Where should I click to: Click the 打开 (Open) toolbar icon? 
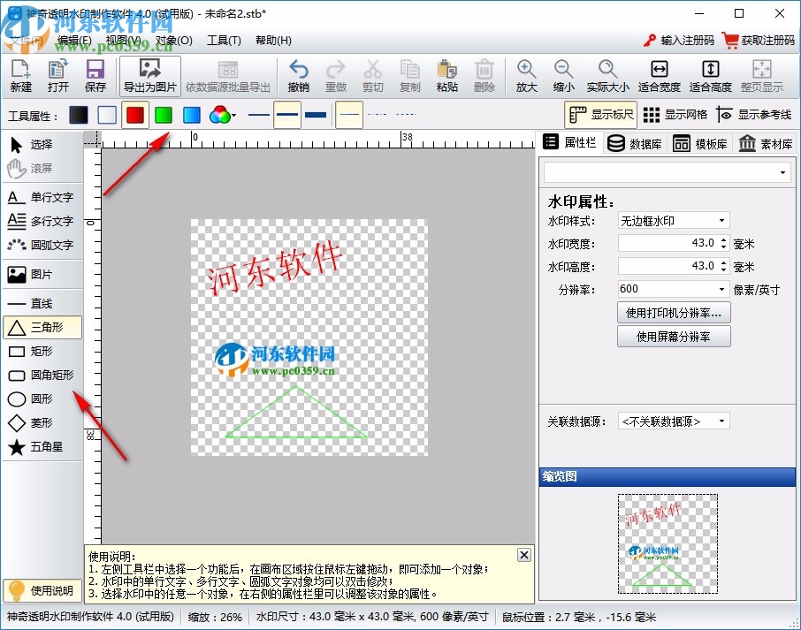click(x=57, y=76)
